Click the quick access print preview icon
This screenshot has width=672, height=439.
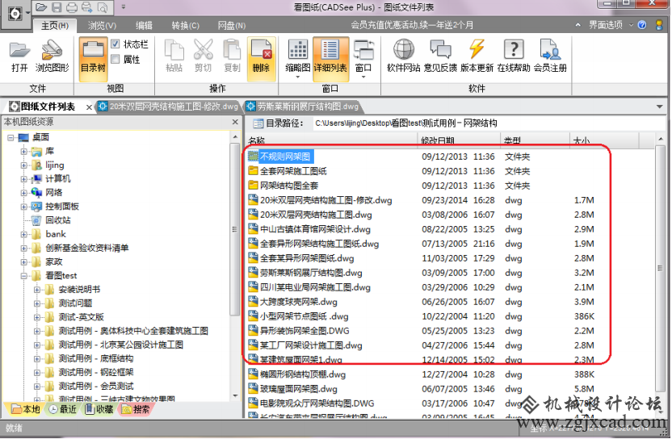point(103,6)
